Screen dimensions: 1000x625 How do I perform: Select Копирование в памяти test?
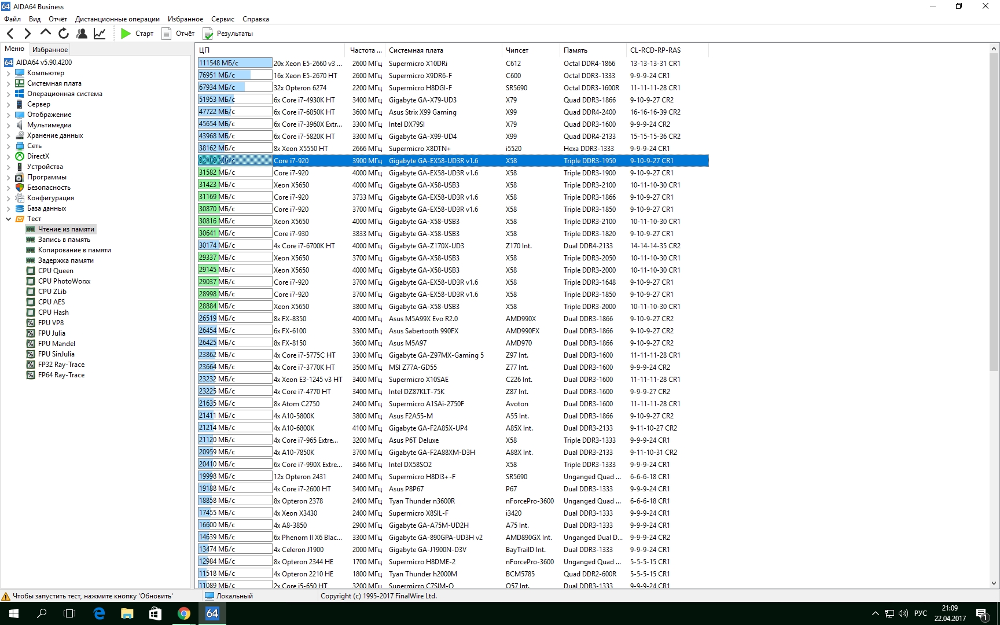pos(74,250)
